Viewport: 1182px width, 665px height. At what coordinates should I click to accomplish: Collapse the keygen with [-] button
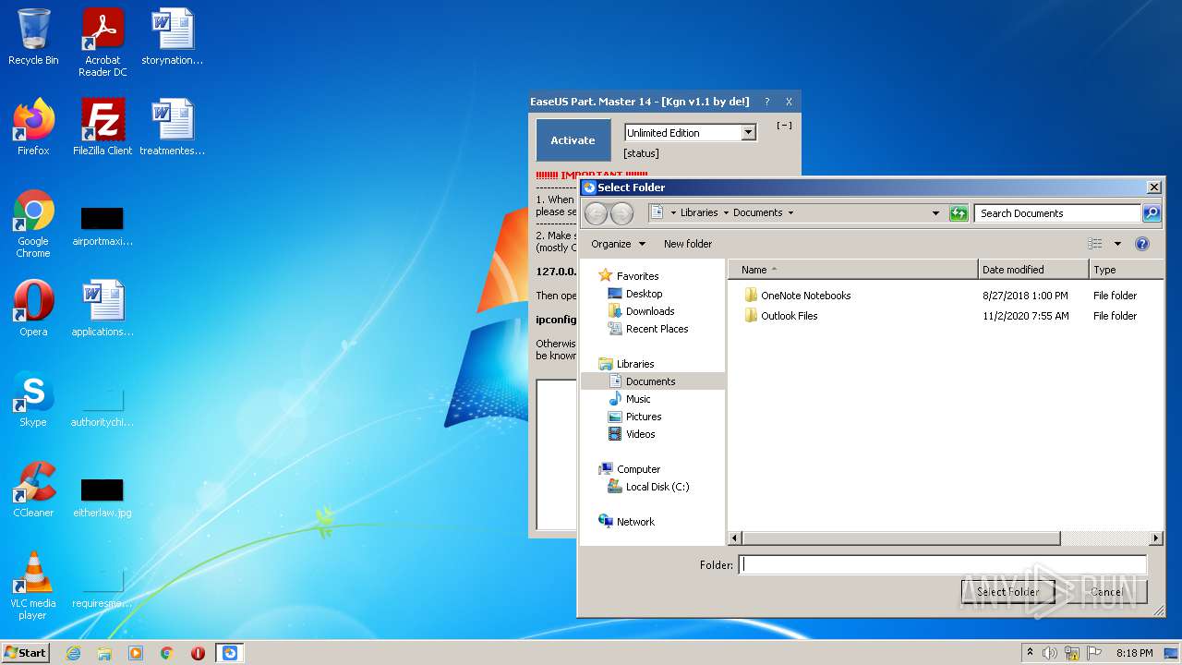[784, 126]
